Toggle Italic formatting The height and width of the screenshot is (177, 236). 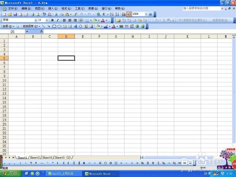point(58,20)
